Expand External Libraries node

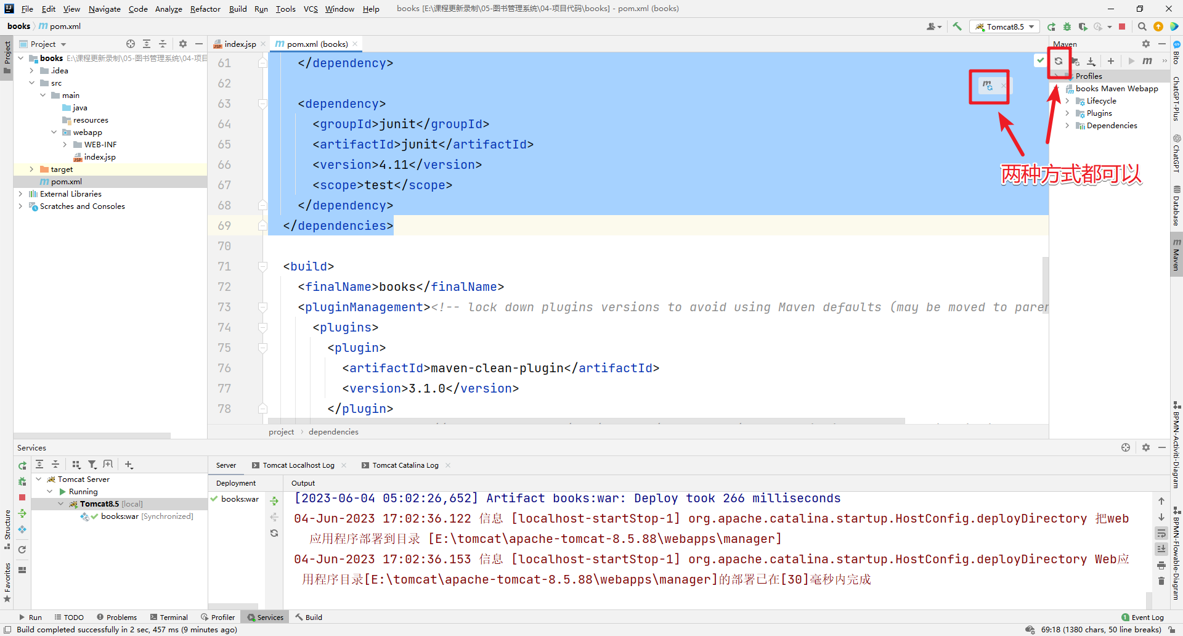click(20, 194)
